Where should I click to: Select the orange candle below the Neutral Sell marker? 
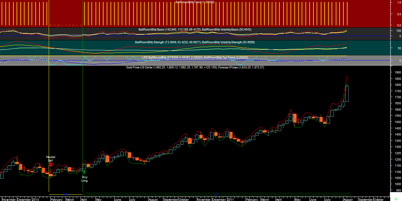(51, 175)
